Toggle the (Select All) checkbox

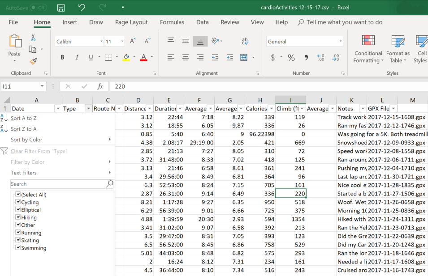pos(18,194)
